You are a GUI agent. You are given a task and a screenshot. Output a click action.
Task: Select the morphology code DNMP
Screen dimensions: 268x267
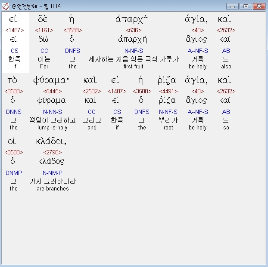[14, 173]
